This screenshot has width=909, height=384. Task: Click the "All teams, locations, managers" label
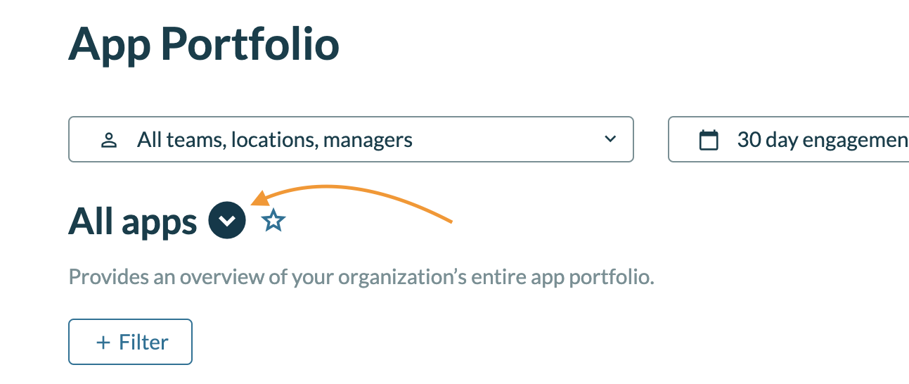(275, 140)
